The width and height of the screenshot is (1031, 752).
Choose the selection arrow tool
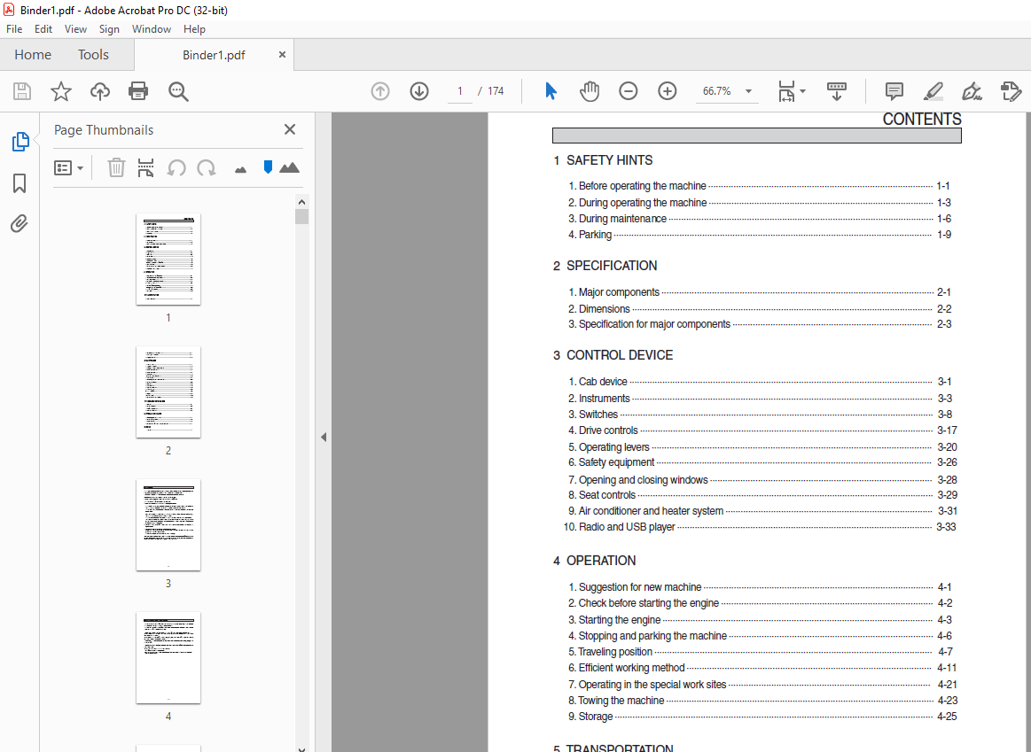pos(551,91)
